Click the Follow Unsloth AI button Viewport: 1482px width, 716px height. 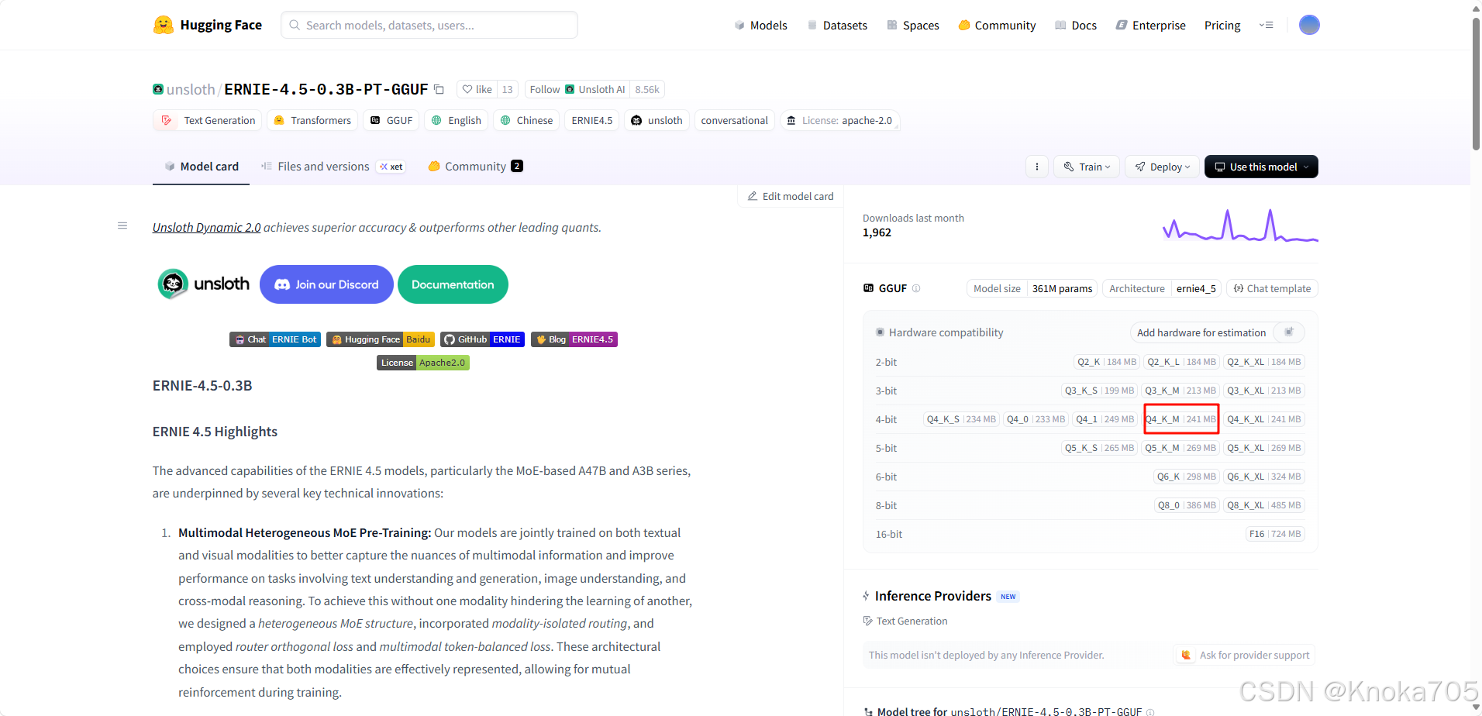click(x=577, y=89)
